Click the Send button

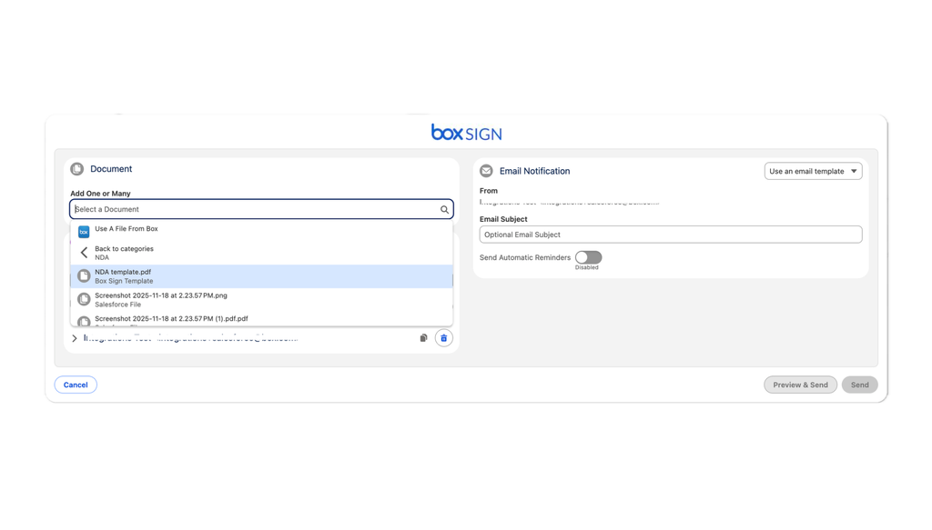(859, 385)
